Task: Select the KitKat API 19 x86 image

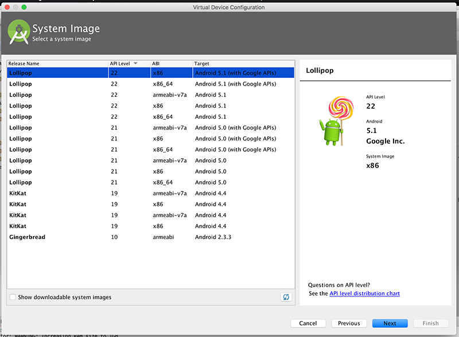Action: [x=115, y=204]
